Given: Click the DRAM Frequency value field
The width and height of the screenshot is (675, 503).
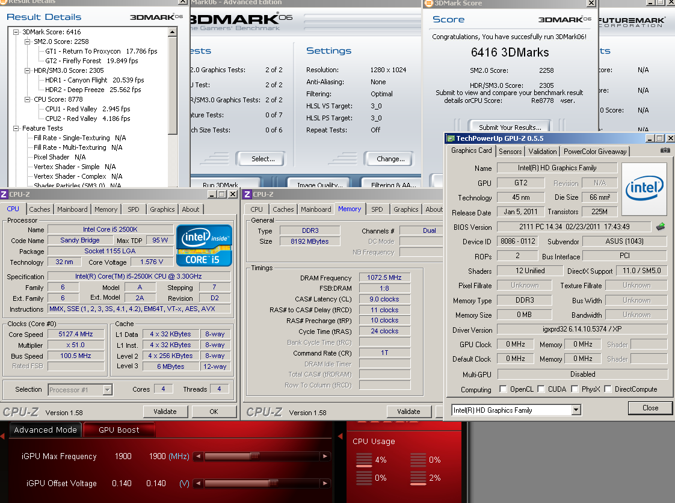Looking at the screenshot, I should (x=384, y=278).
